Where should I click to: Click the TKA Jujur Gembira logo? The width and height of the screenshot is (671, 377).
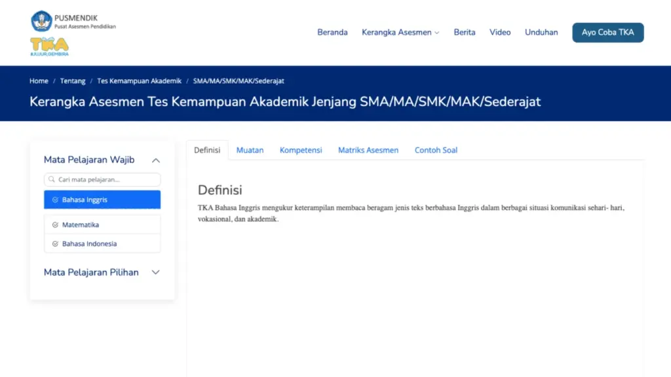[49, 46]
